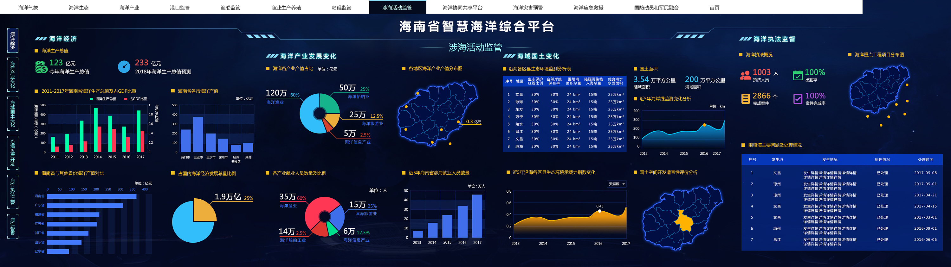951x267 pixels.
Task: Select the 沿海近岸开发 sidebar tab
Action: pos(13,153)
